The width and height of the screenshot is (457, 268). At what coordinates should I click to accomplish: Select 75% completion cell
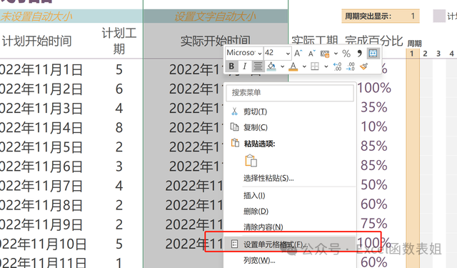(x=374, y=224)
